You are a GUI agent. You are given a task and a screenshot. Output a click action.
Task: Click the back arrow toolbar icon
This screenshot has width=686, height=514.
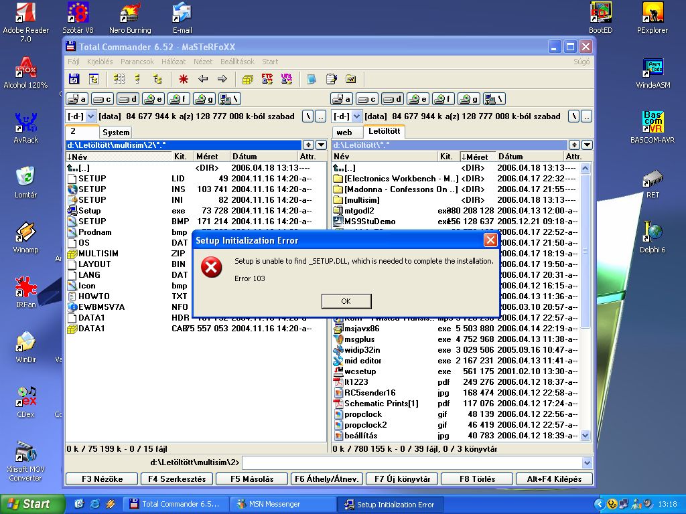(x=203, y=79)
